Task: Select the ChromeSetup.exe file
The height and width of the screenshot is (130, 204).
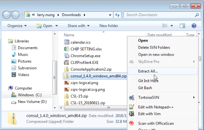Action: (82, 56)
